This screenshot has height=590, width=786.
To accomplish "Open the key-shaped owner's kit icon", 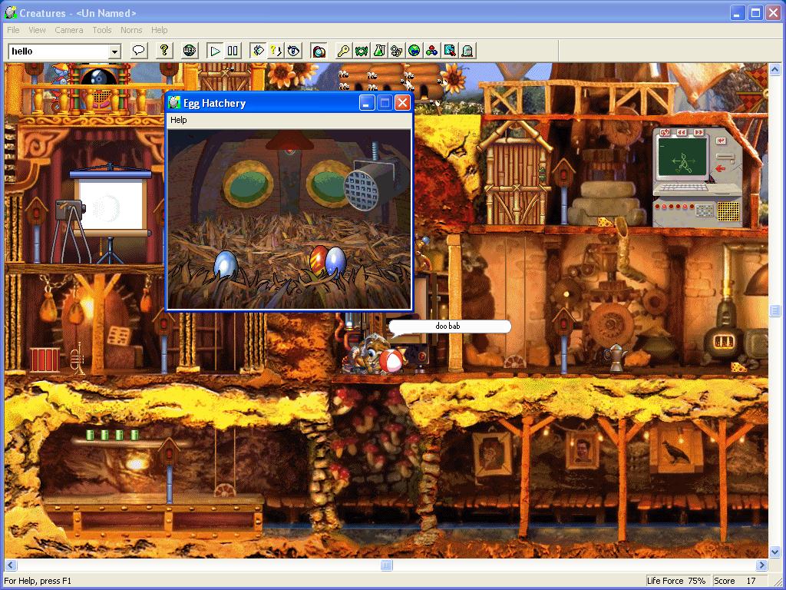I will pos(343,51).
